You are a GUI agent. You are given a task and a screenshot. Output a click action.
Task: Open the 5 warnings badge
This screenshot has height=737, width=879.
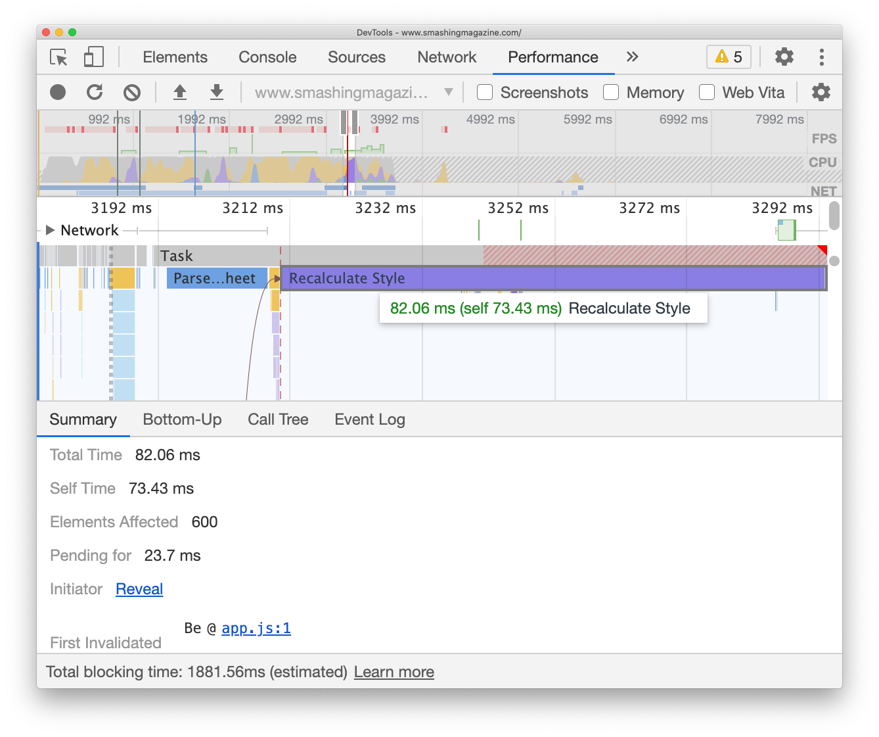729,57
